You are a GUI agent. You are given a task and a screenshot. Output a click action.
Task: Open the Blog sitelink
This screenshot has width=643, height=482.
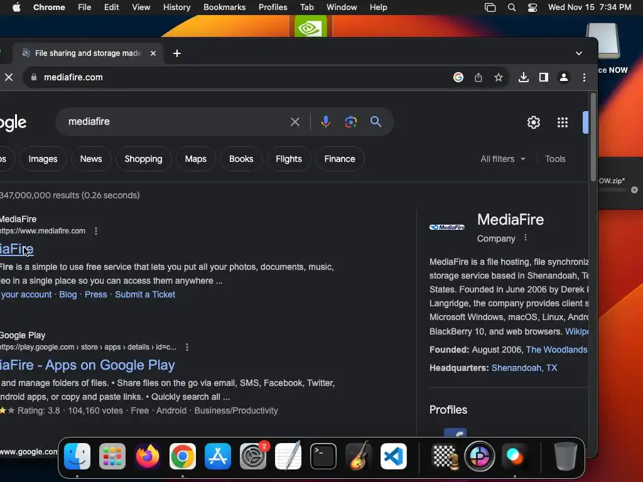pyautogui.click(x=68, y=295)
